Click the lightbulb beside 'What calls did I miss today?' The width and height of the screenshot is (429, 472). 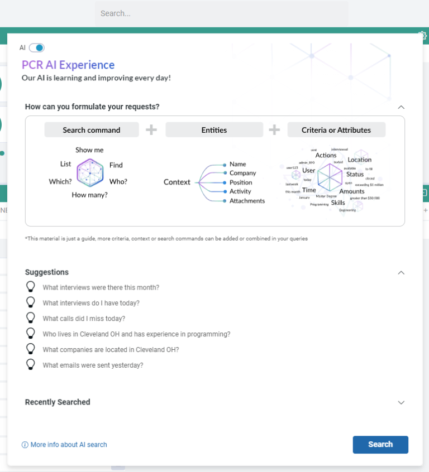[x=31, y=318]
